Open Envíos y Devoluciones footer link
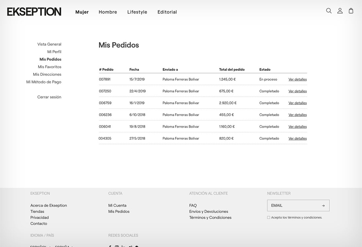This screenshot has width=362, height=247. tap(208, 211)
